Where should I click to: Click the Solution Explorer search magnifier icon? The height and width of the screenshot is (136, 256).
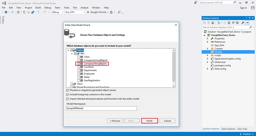click(x=251, y=27)
